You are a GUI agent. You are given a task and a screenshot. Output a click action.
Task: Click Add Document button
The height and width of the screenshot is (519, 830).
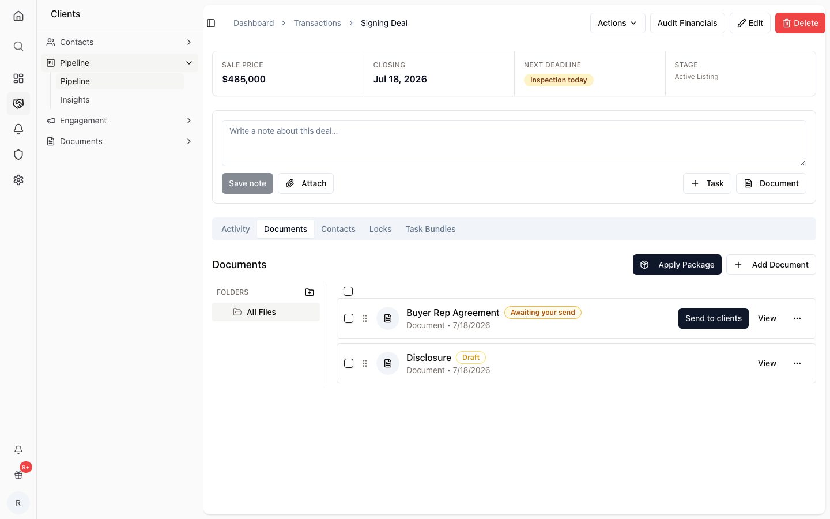[771, 265]
